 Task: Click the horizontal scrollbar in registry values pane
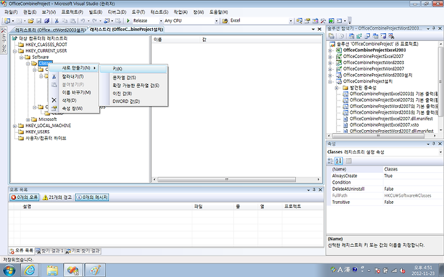[x=226, y=180]
